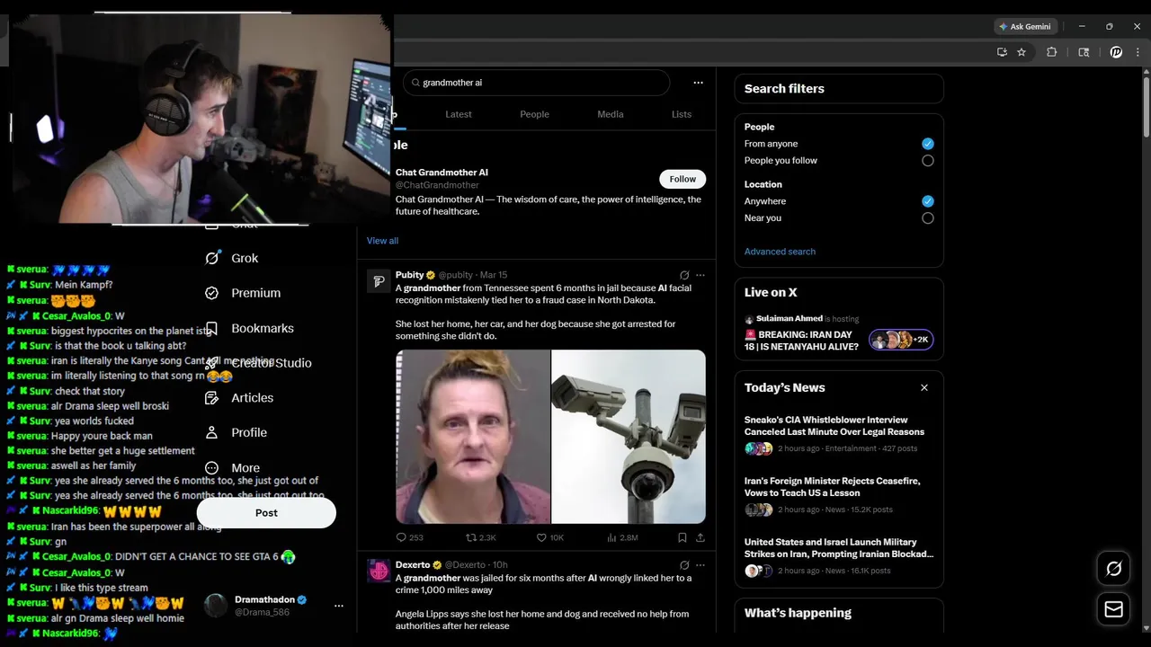Click the View all people link

(x=382, y=241)
